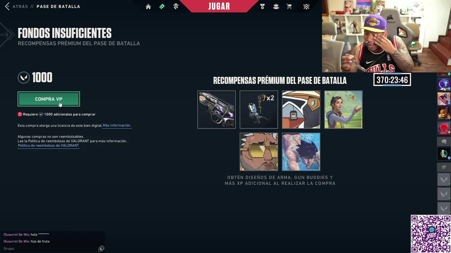Open the Agents icon in top bar
The height and width of the screenshot is (253, 451).
point(176,6)
